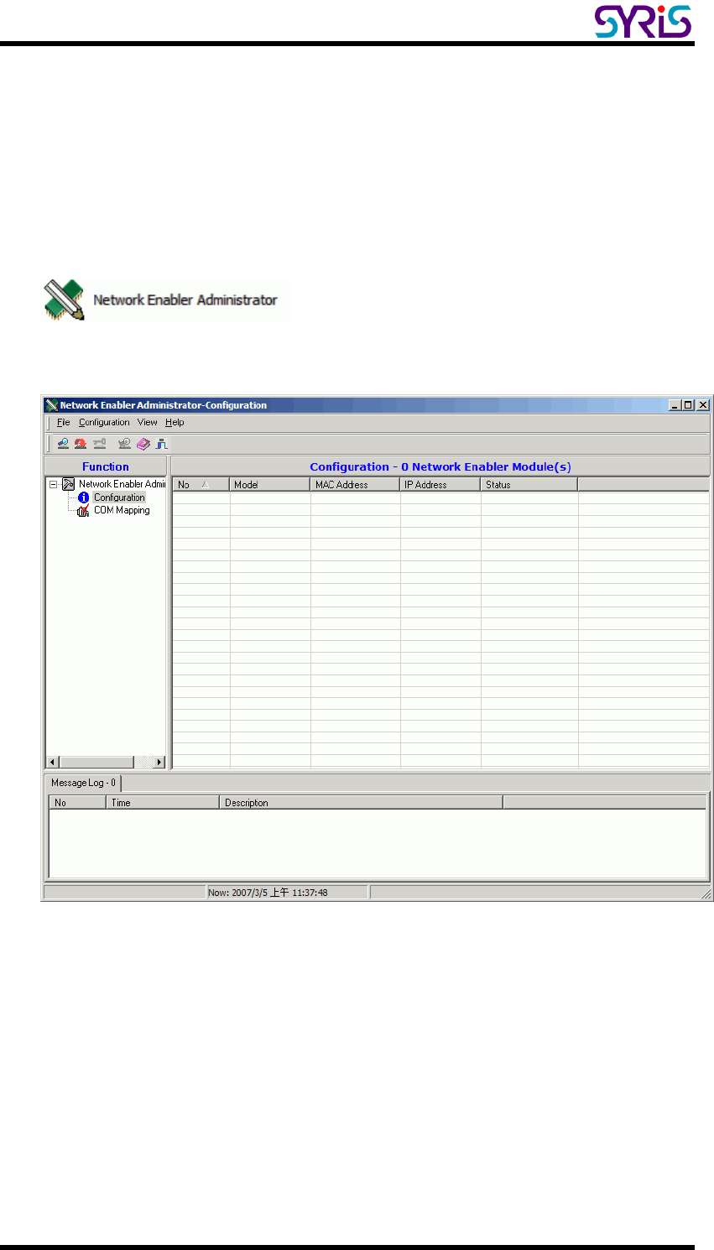The image size is (714, 1250).
Task: Click the greyed configure toolbar icon
Action: click(124, 444)
